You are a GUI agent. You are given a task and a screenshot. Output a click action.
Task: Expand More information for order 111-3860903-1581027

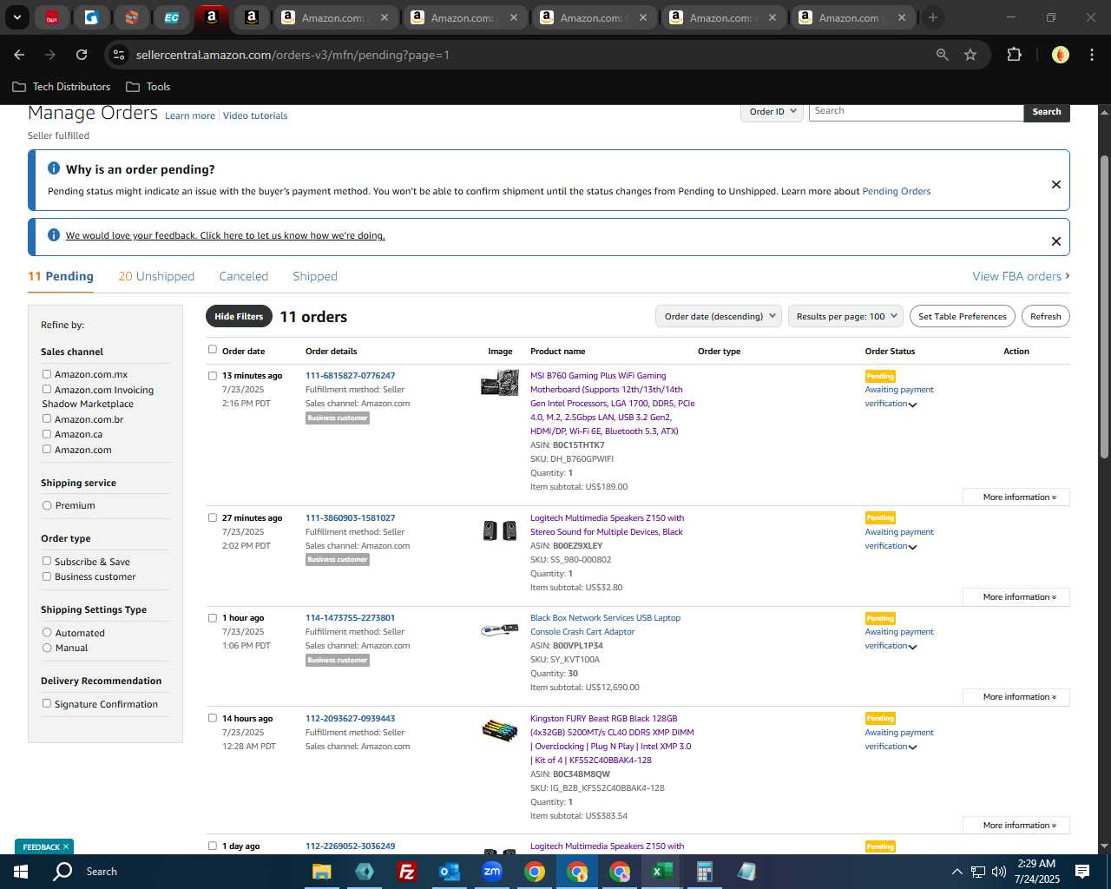click(x=1016, y=597)
